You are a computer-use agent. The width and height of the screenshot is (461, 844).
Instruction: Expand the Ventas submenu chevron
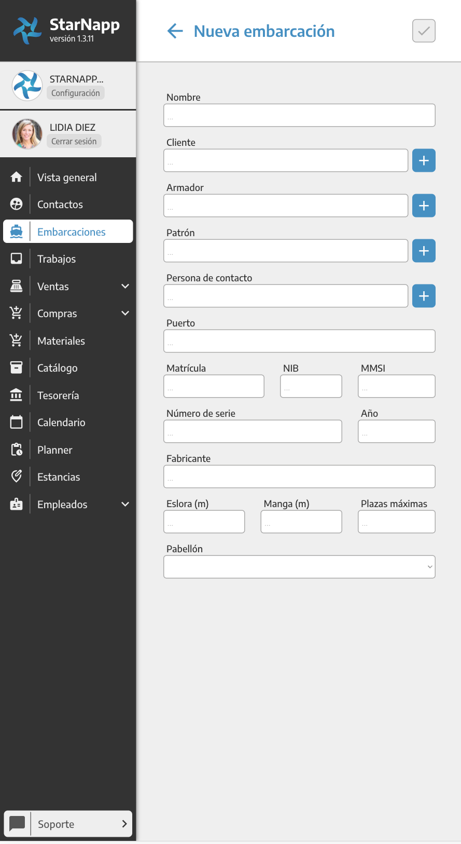click(x=125, y=286)
